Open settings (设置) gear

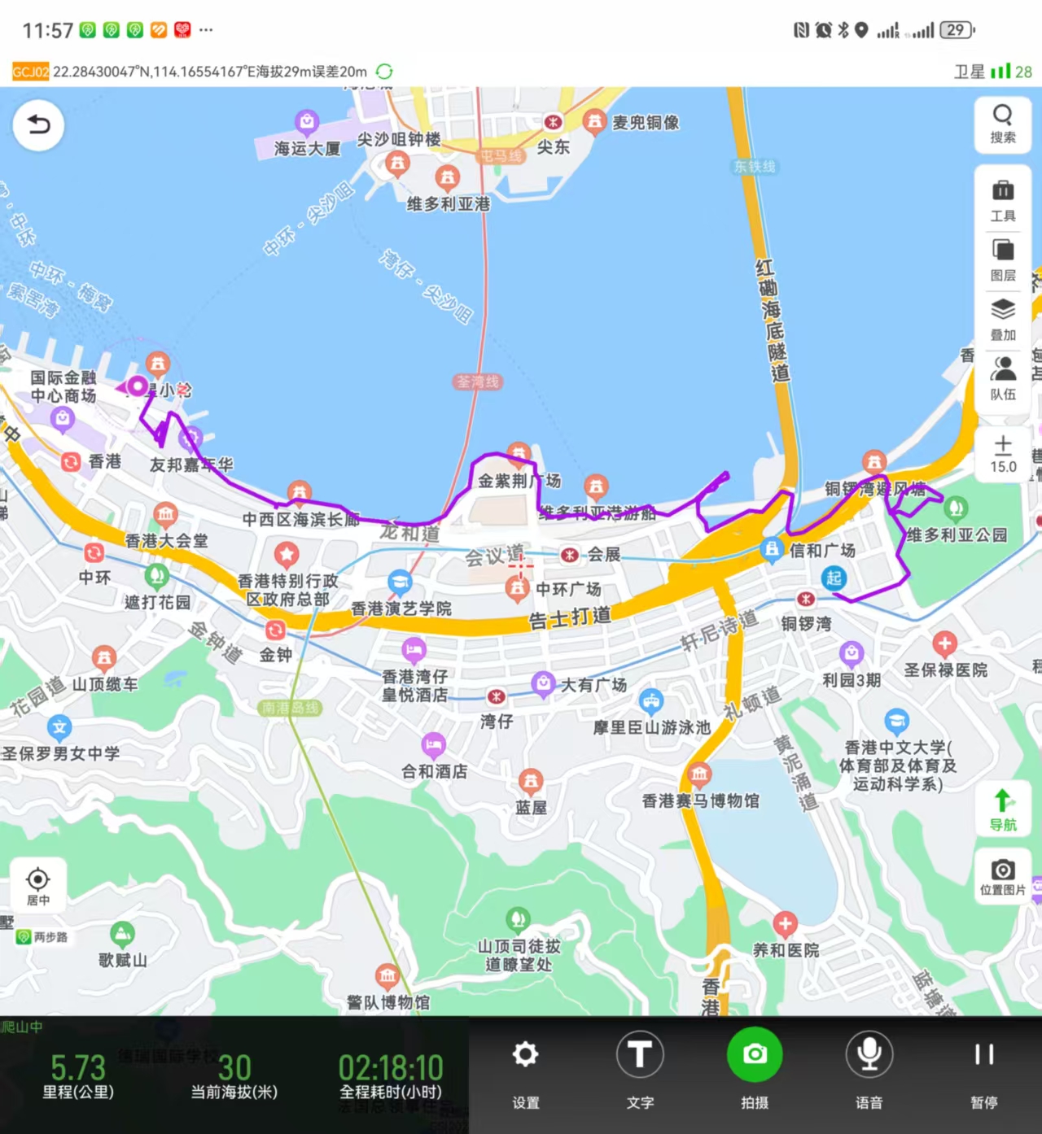coord(525,1067)
